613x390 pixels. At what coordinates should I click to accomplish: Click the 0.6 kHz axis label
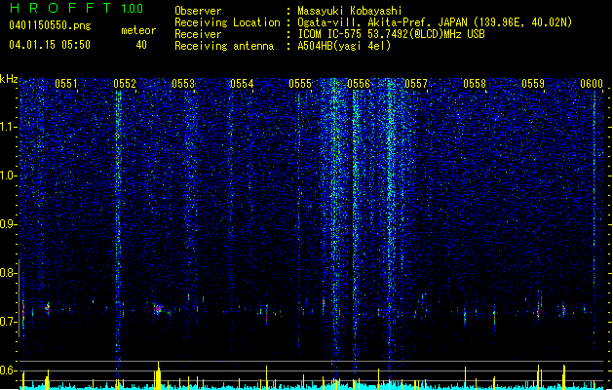pyautogui.click(x=9, y=370)
